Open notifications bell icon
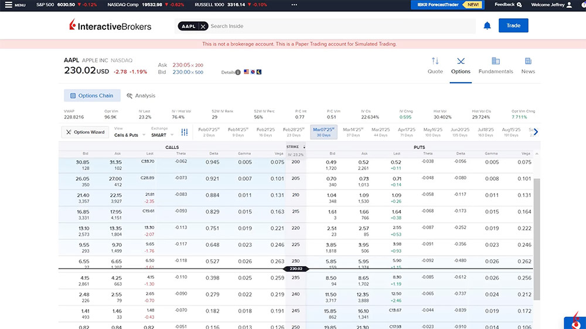The image size is (586, 329). click(487, 25)
